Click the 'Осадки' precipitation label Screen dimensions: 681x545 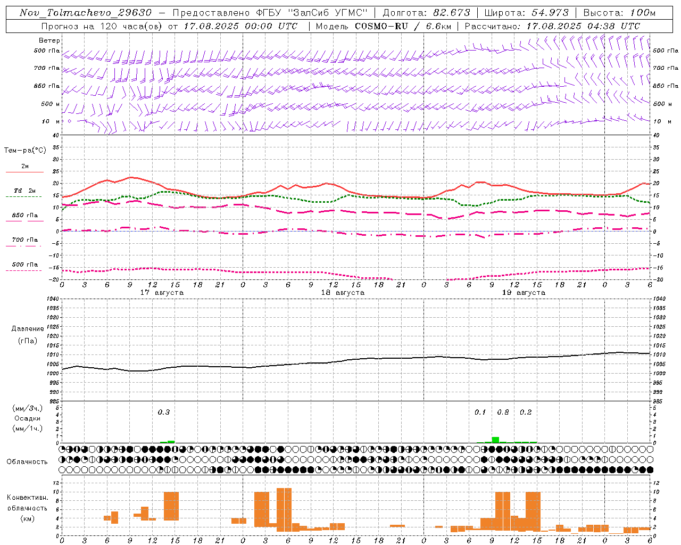[28, 419]
